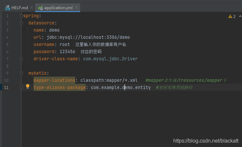
Task: Click the Spring config icon on application.yml
Action: click(x=40, y=8)
